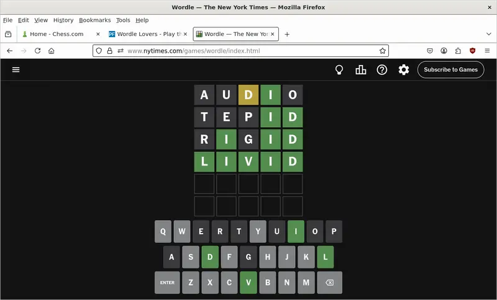
Task: Tap the K key on the keyboard
Action: tap(306, 257)
